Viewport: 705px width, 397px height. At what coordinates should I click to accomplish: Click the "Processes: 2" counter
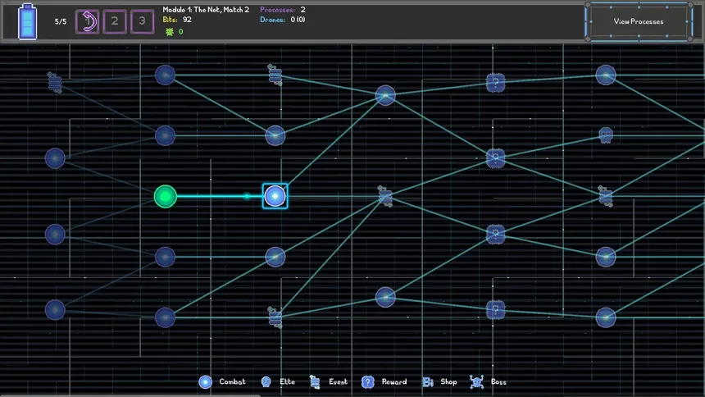click(282, 10)
